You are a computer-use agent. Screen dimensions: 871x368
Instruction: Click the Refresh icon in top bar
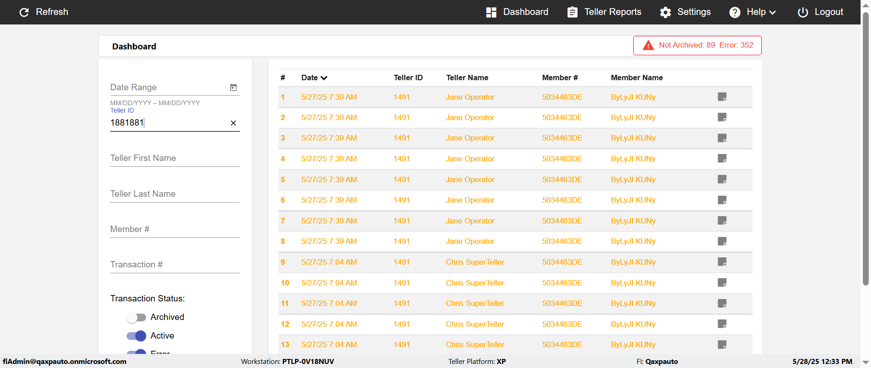coord(24,12)
